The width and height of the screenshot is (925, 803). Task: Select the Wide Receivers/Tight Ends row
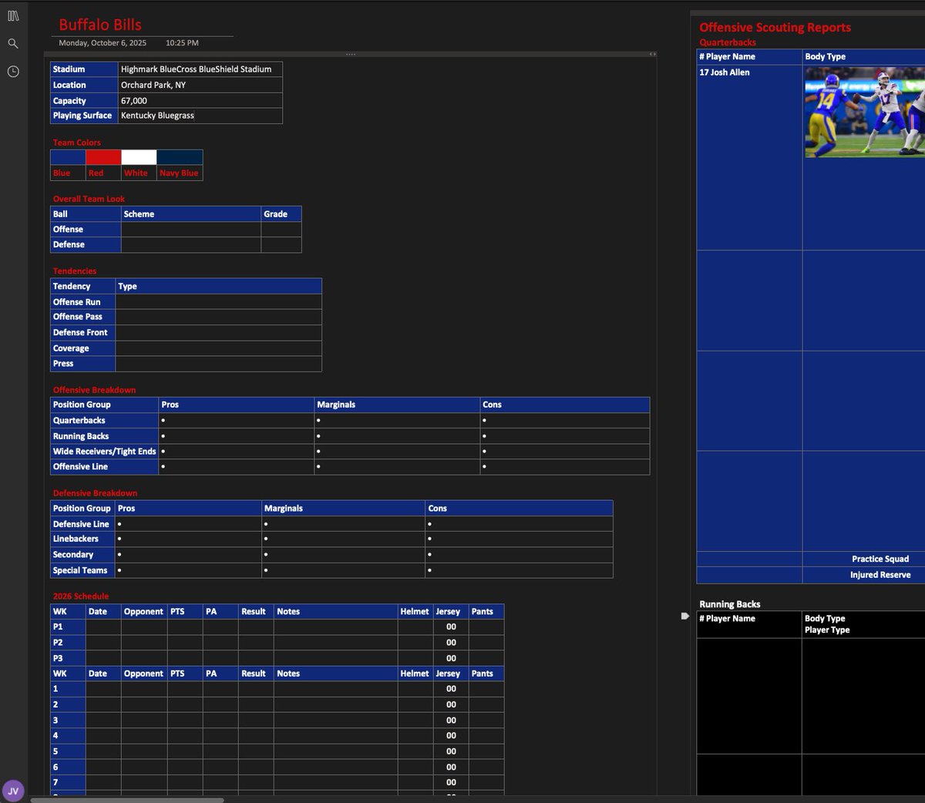350,452
